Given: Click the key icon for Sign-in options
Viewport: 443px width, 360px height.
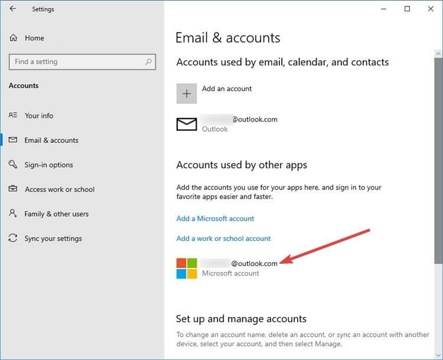Looking at the screenshot, I should click(x=13, y=164).
